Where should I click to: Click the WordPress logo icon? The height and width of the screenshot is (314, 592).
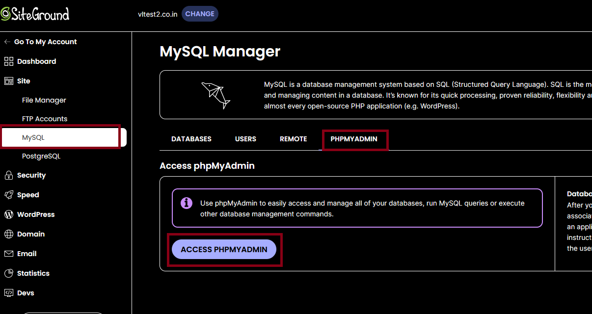(x=9, y=214)
